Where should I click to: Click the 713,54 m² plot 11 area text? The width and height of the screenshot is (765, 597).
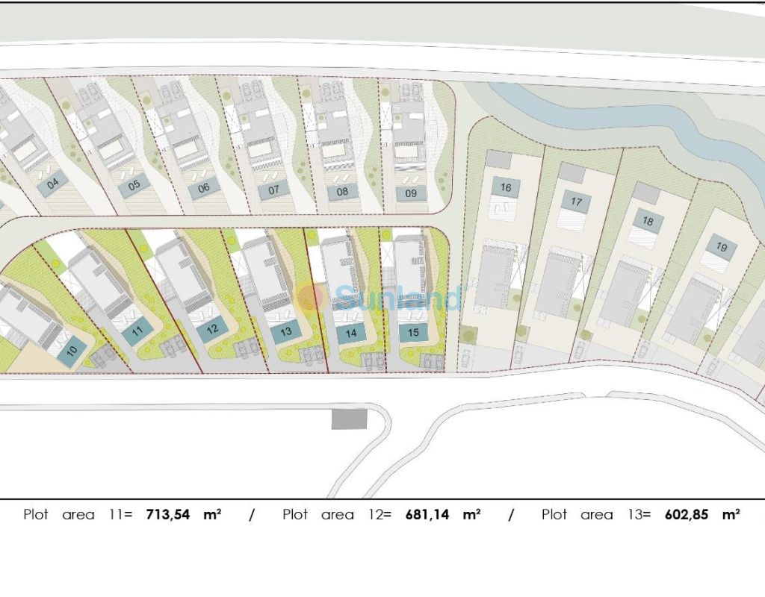[x=183, y=514]
